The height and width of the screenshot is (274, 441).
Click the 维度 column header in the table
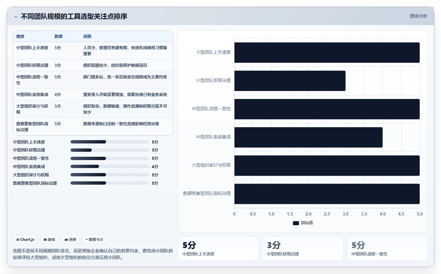click(20, 37)
